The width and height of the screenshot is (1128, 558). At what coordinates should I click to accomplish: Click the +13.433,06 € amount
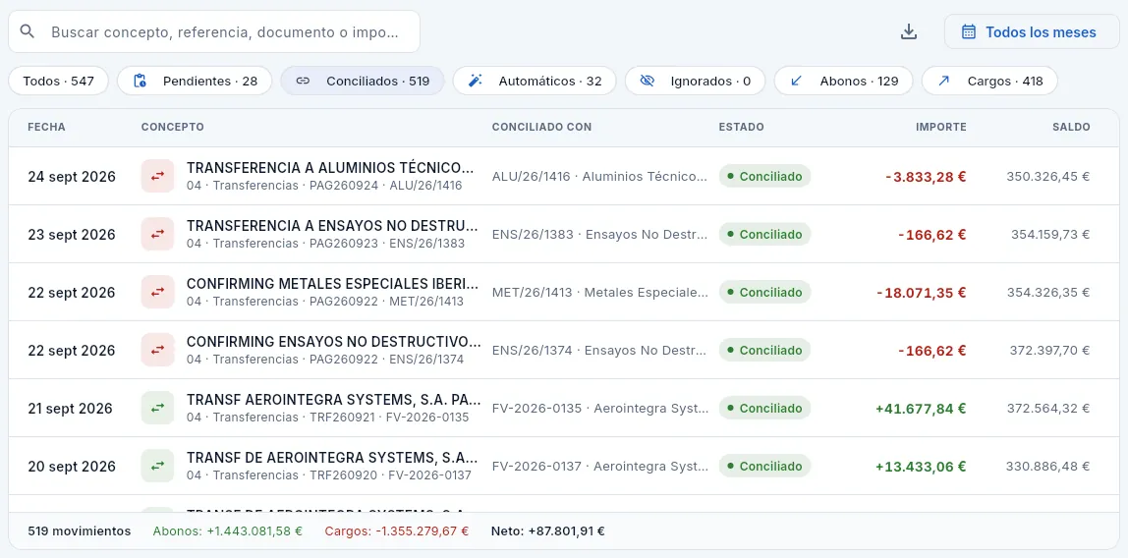click(x=921, y=466)
